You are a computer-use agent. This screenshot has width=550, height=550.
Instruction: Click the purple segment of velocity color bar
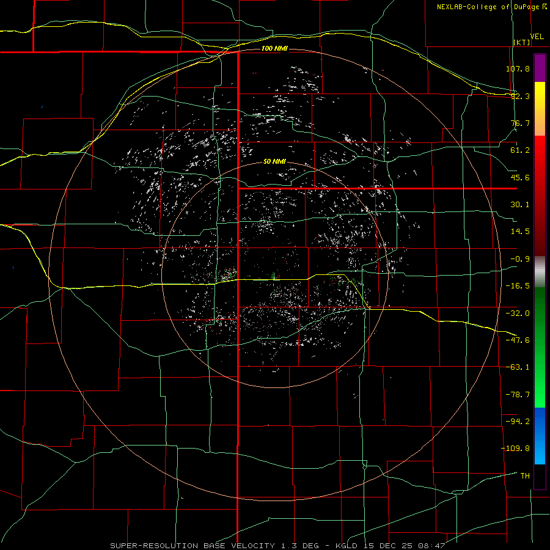point(540,68)
